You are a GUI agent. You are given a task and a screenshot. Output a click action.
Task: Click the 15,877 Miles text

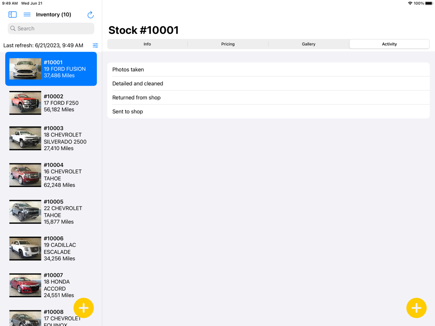tap(59, 222)
